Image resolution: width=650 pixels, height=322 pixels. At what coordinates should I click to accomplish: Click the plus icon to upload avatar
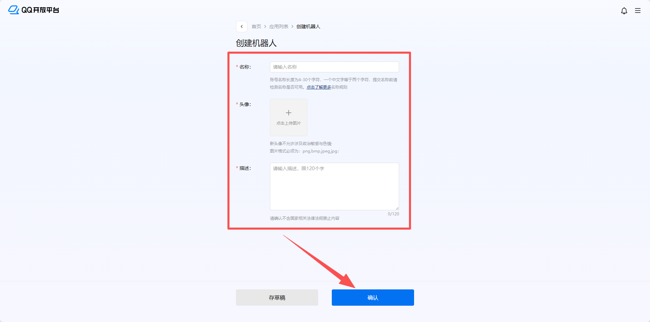pyautogui.click(x=289, y=113)
